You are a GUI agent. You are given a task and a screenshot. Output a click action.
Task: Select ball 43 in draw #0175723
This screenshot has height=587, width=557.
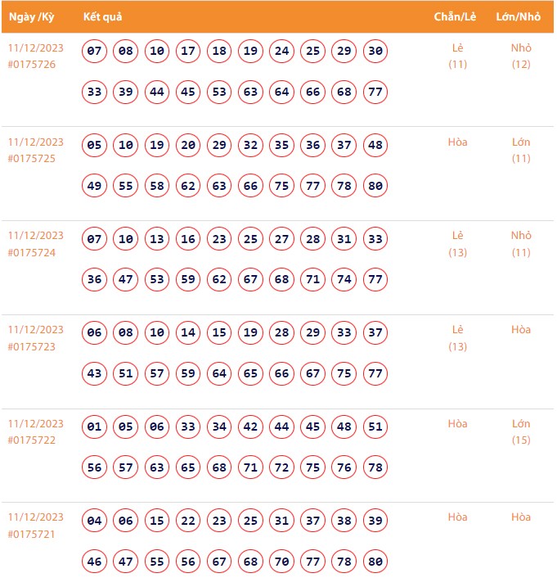(x=95, y=374)
